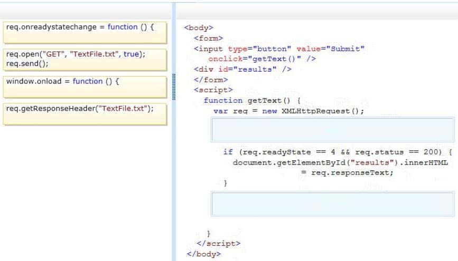Click the document.getElementById("results").innerHTML line

(340, 162)
